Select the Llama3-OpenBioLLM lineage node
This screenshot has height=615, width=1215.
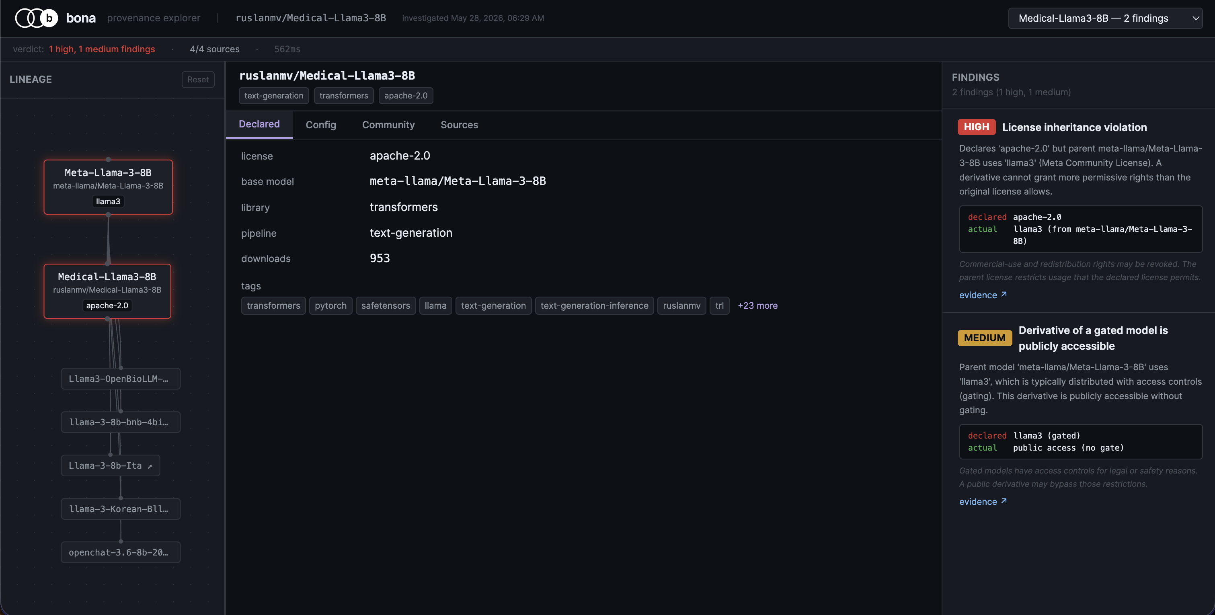[121, 379]
